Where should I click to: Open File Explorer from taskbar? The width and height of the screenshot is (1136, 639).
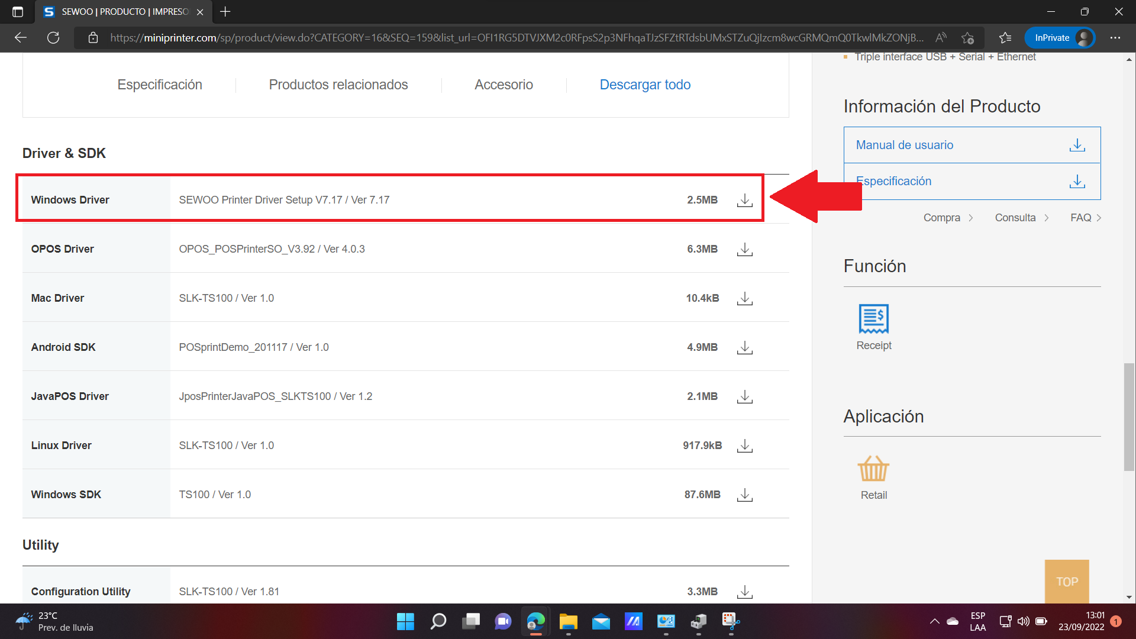[568, 621]
